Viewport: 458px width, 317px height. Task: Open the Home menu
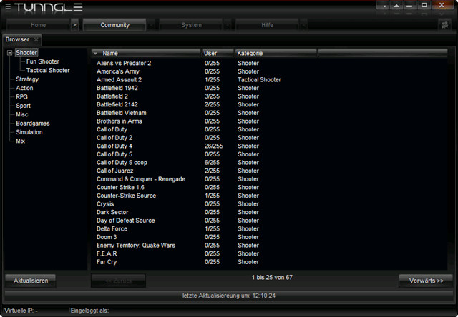pos(38,25)
